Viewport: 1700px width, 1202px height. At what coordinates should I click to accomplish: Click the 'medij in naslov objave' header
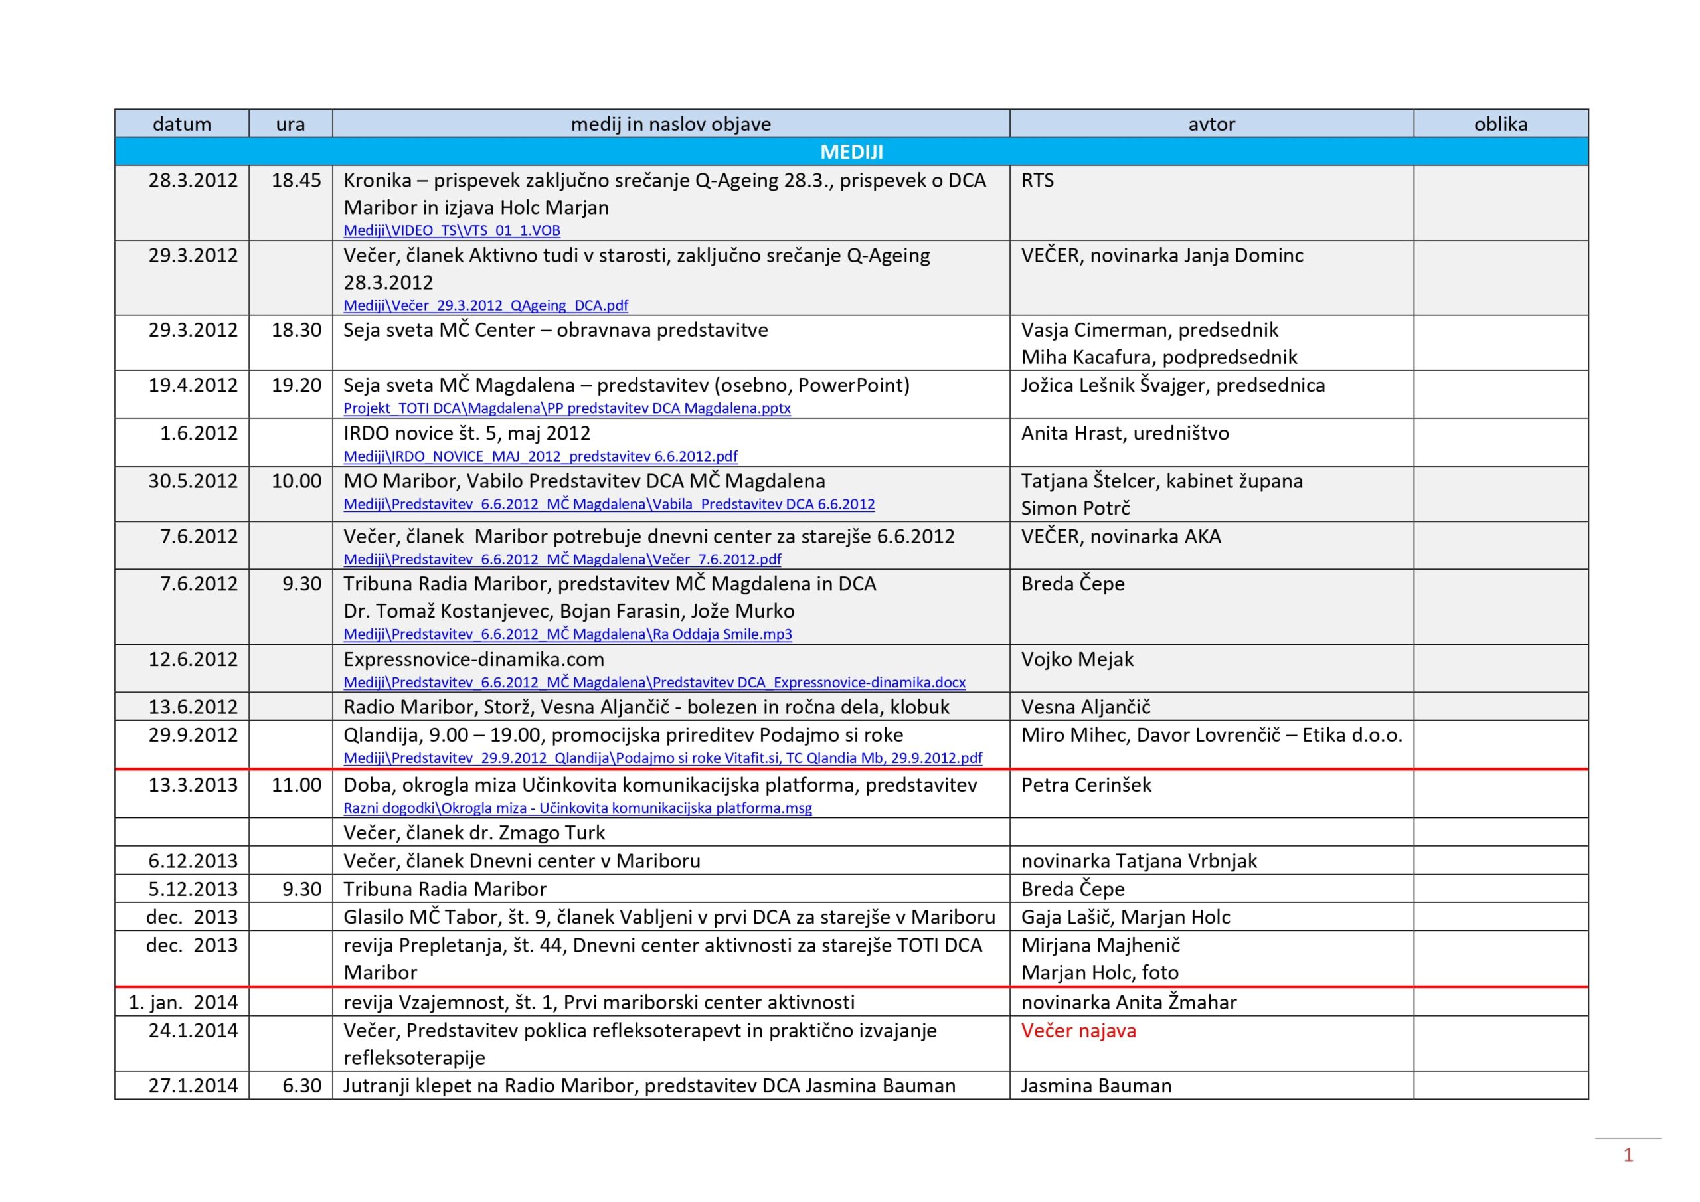(x=670, y=124)
